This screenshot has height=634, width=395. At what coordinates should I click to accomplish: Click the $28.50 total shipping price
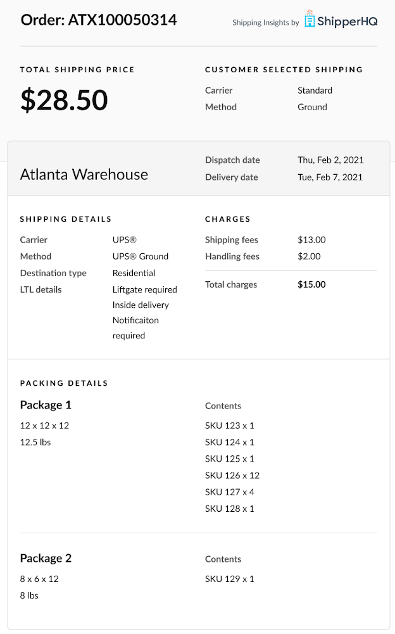64,100
